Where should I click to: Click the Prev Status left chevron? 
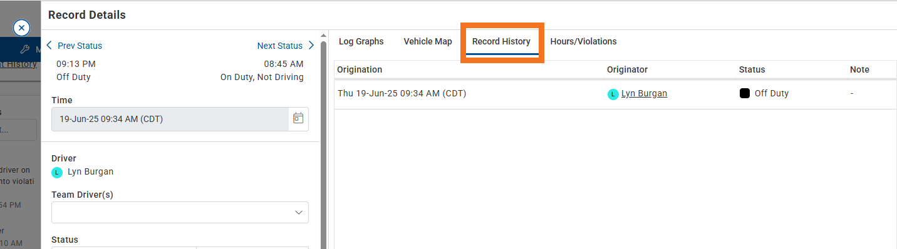[49, 46]
